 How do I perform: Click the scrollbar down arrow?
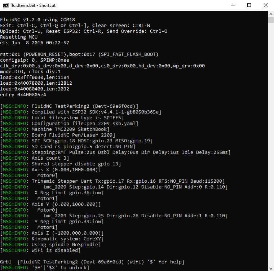(x=271, y=268)
